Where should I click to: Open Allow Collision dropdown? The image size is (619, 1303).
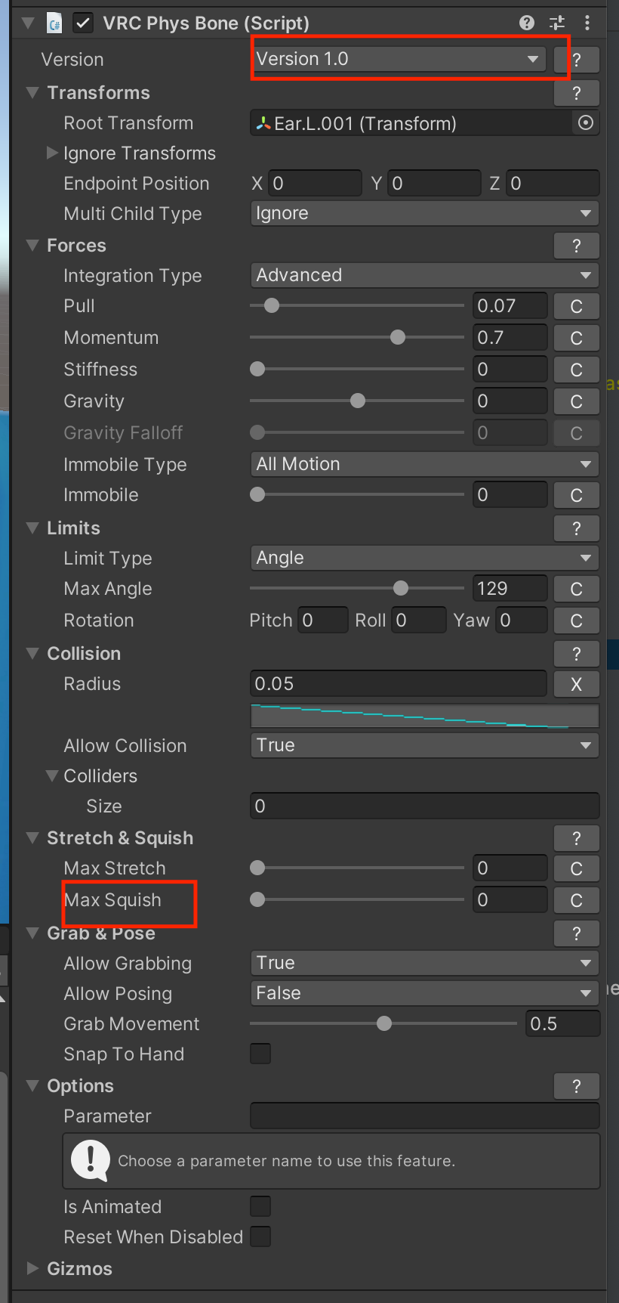(424, 745)
